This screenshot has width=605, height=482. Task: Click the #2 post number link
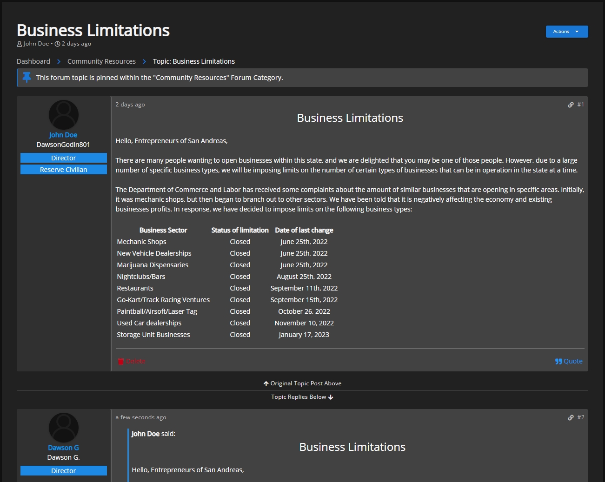coord(580,417)
